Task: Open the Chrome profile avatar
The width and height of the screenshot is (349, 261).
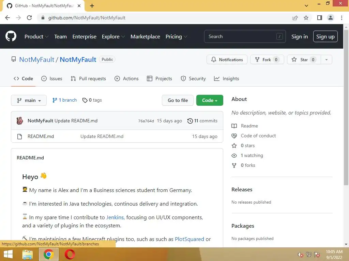Action: pos(331,18)
